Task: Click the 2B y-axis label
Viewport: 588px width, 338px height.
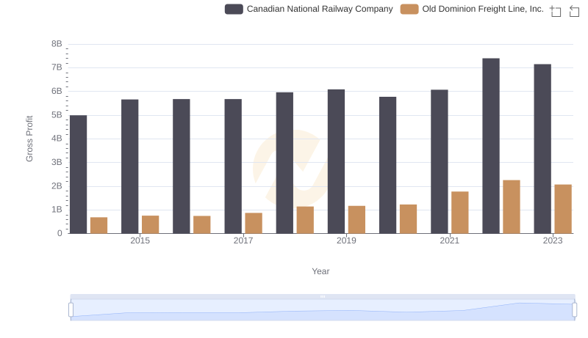Action: pos(57,185)
